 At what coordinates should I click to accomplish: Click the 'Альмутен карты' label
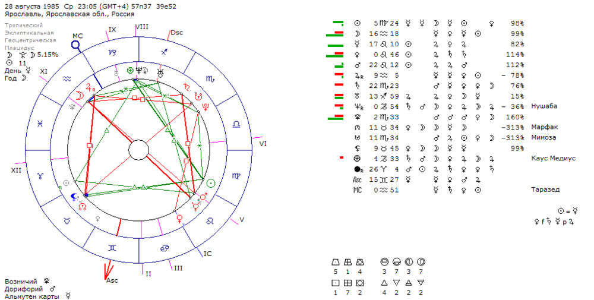(x=32, y=296)
